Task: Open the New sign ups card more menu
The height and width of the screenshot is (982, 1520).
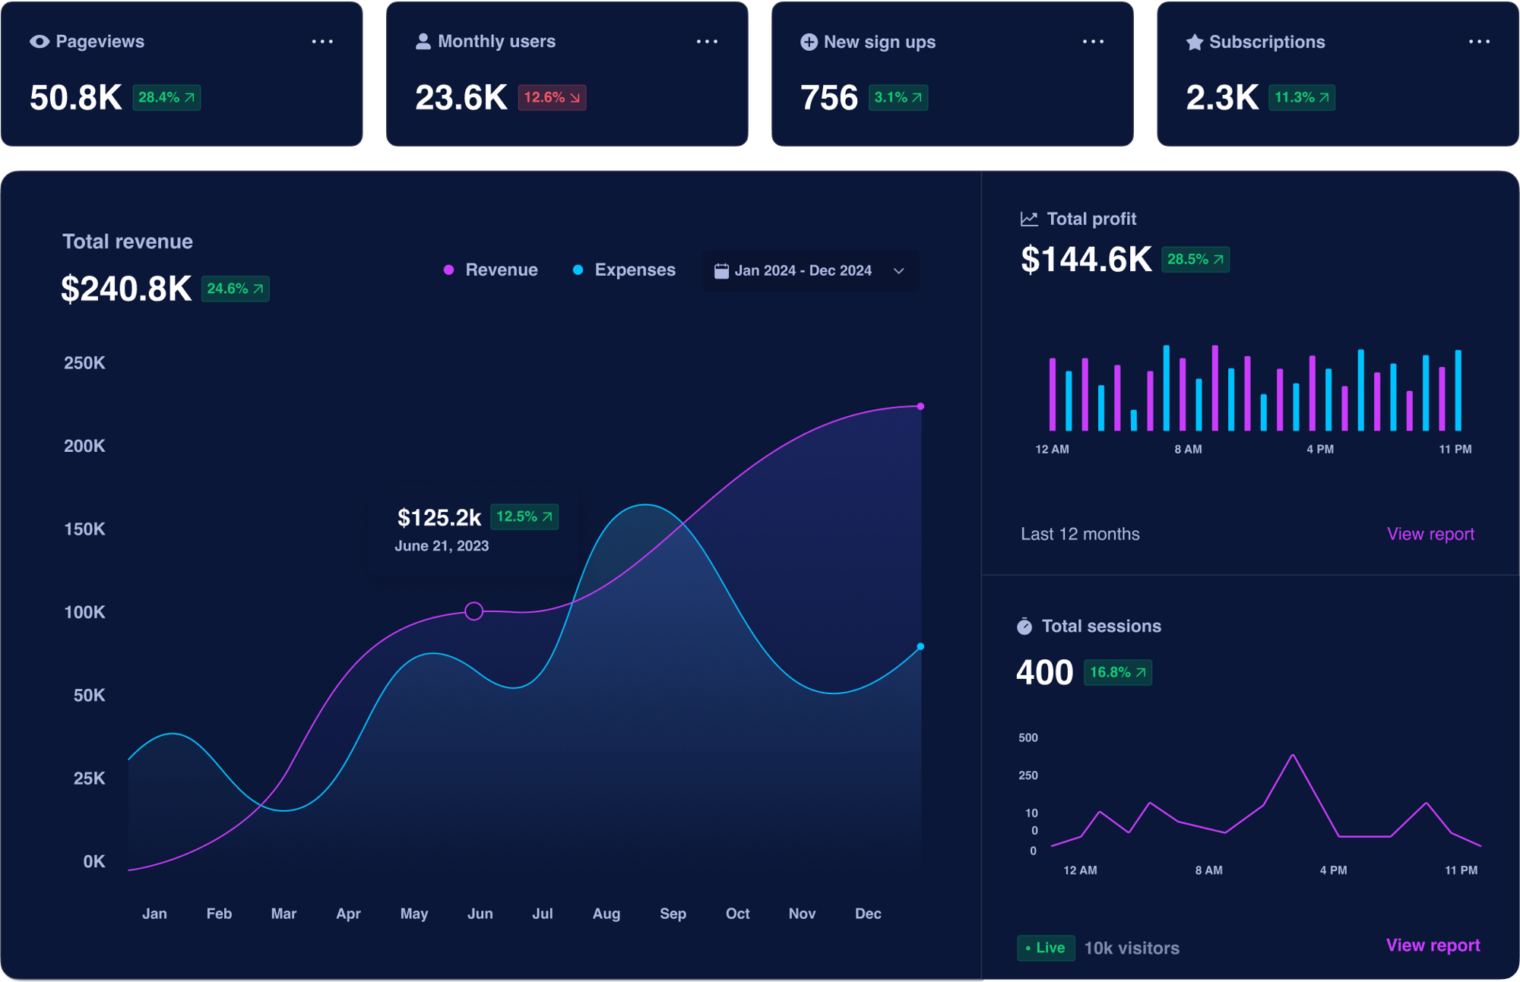Action: tap(1093, 42)
